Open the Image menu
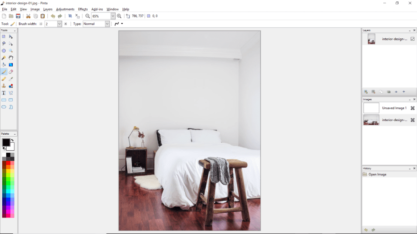This screenshot has height=234, width=417. (x=35, y=9)
